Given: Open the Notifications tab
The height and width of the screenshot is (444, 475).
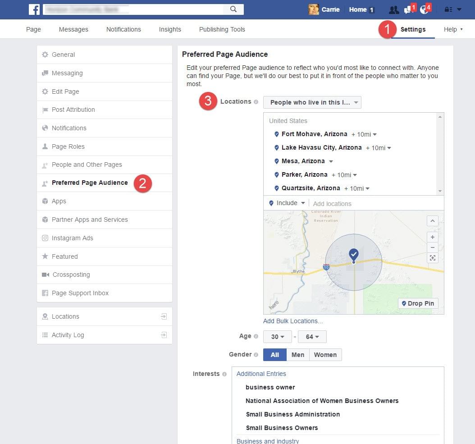Looking at the screenshot, I should (123, 29).
